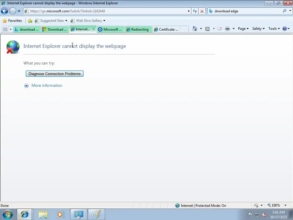
Task: Open a new blank tab
Action: pyautogui.click(x=184, y=30)
